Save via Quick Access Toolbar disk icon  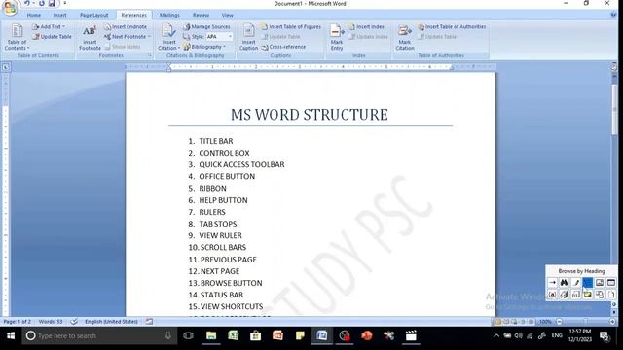tap(52, 4)
